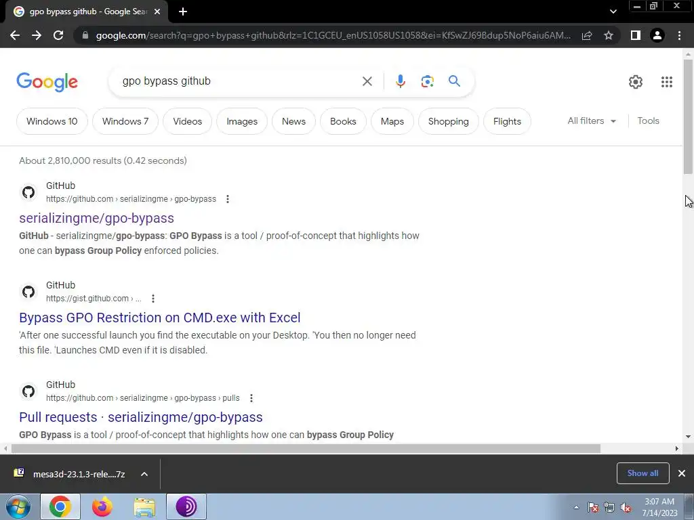Close the downloads bar
This screenshot has width=694, height=520.
682,473
